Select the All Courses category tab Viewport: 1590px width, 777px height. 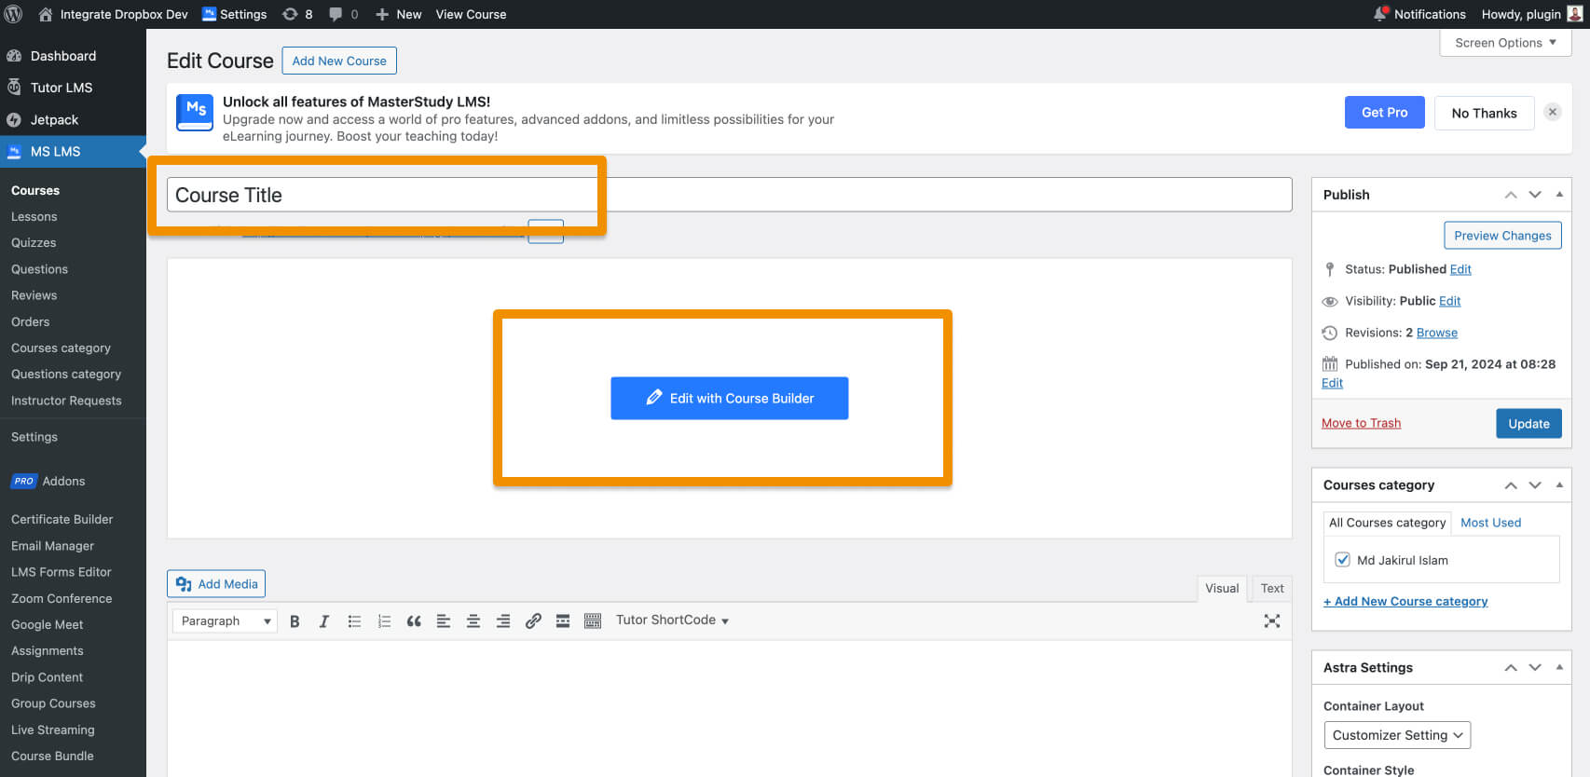click(x=1387, y=523)
